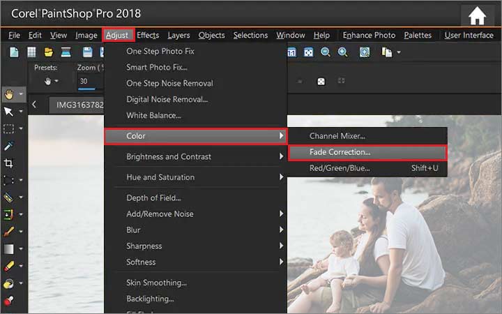The width and height of the screenshot is (502, 314).
Task: Click the Save floppy disk icon
Action: (87, 52)
